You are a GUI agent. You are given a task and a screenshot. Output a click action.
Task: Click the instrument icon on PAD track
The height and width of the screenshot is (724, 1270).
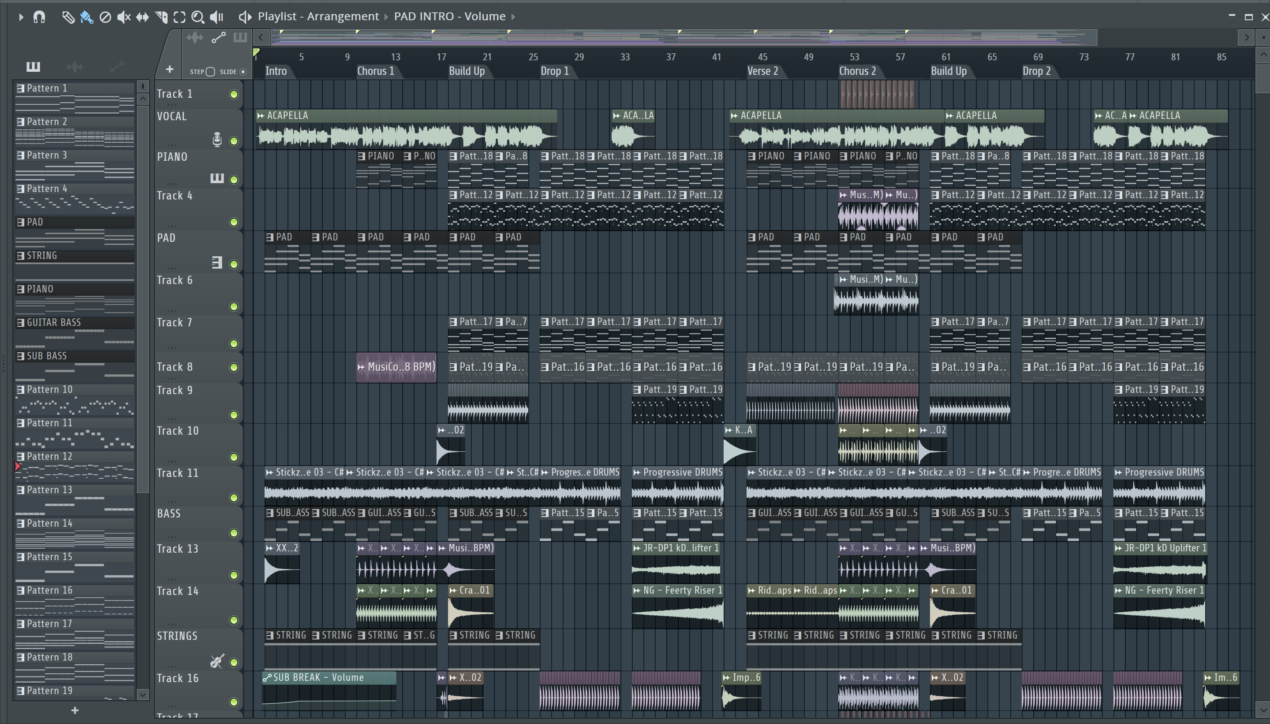(x=217, y=262)
